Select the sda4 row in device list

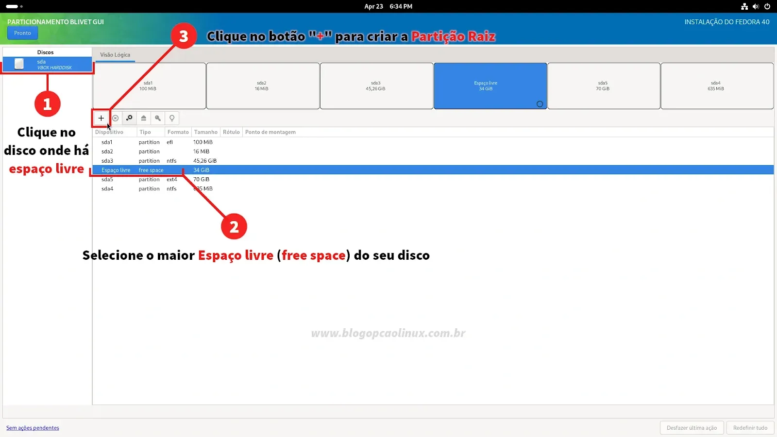(x=433, y=188)
